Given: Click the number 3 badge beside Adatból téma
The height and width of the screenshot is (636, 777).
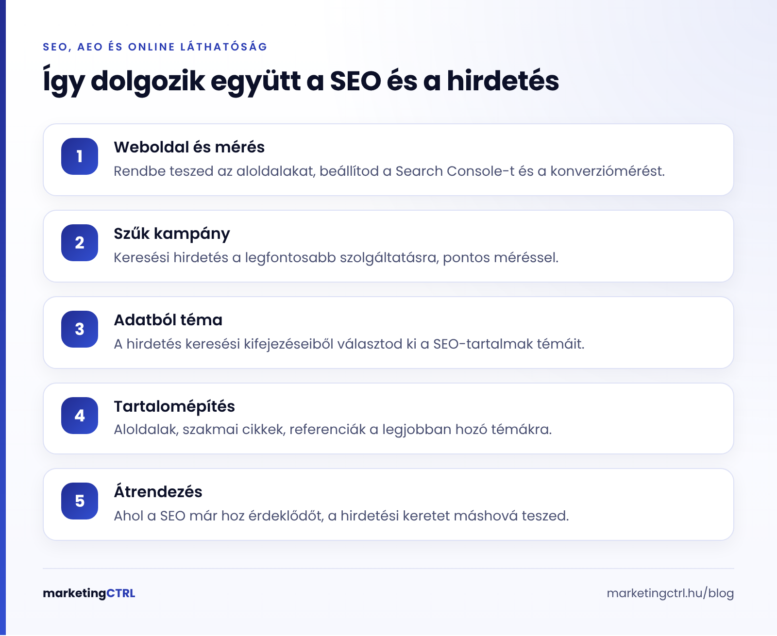Looking at the screenshot, I should coord(80,329).
